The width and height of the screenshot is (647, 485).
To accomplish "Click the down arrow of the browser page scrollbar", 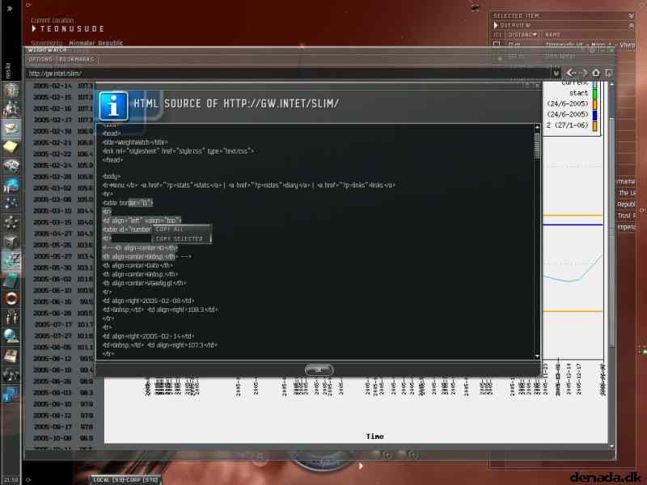I will (x=611, y=446).
